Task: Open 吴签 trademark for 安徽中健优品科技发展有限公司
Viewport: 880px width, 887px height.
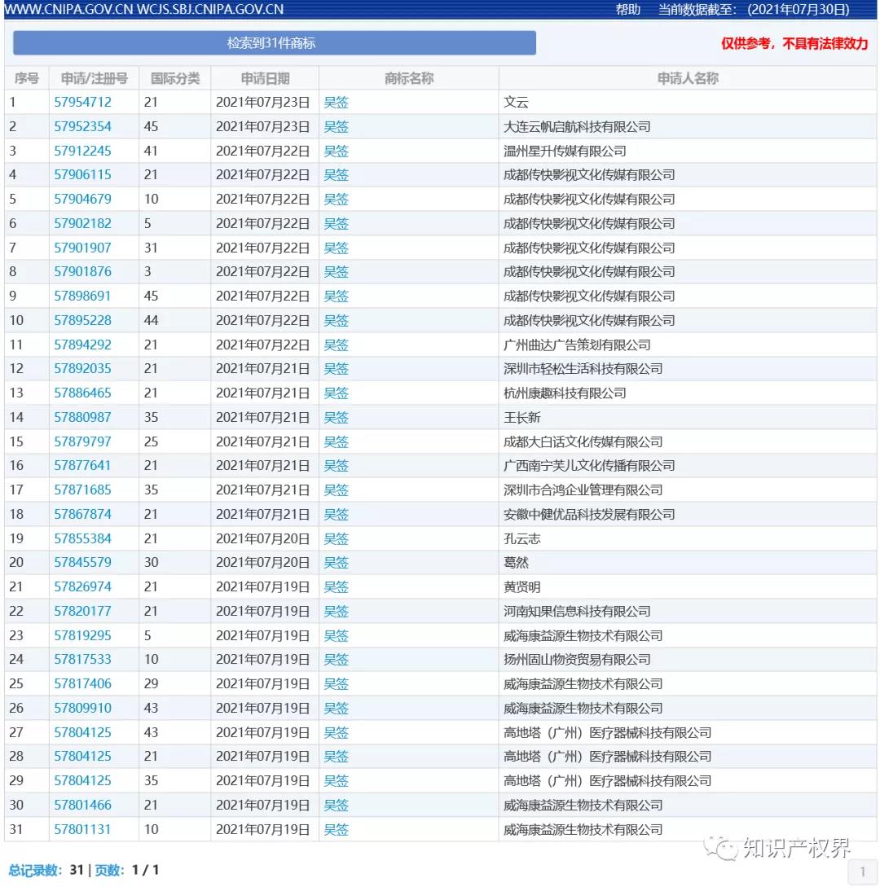Action: coord(337,514)
